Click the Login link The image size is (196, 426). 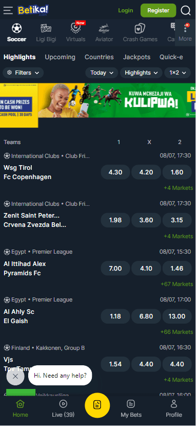click(126, 11)
